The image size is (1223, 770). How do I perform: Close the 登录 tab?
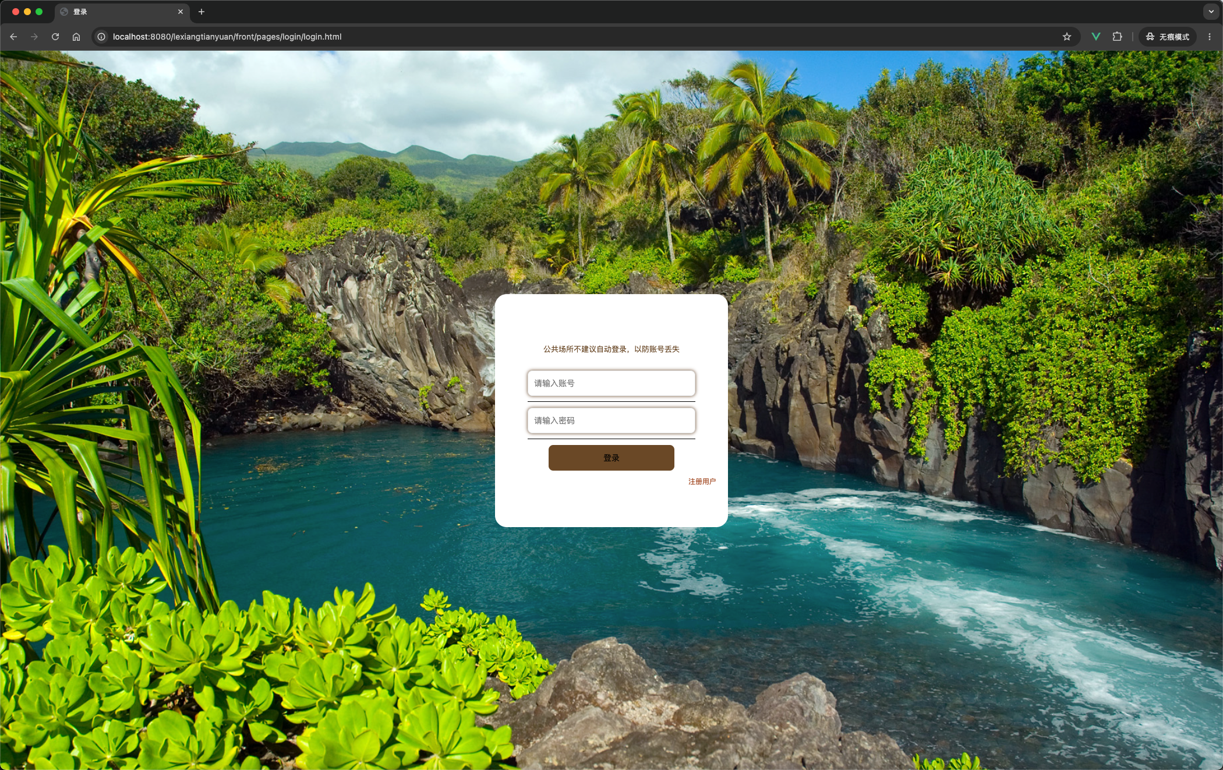181,12
